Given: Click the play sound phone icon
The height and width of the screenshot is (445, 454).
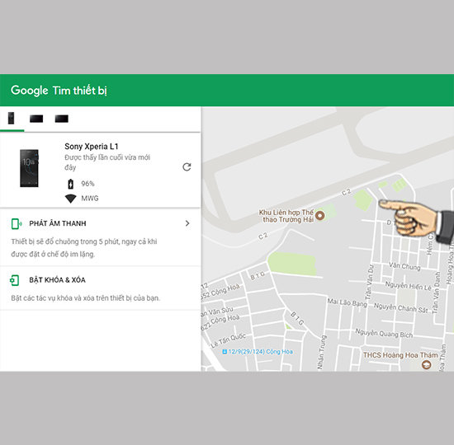Looking at the screenshot, I should tap(17, 223).
